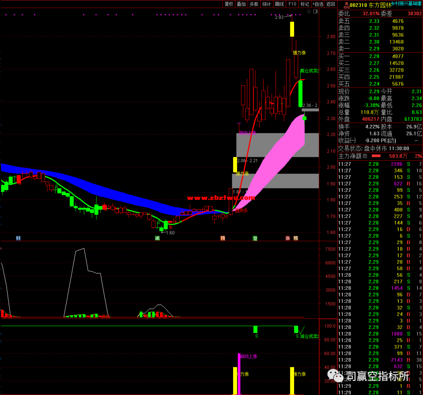Click the 净资 value 1.63
This screenshot has height=395, width=423.
[x=374, y=134]
